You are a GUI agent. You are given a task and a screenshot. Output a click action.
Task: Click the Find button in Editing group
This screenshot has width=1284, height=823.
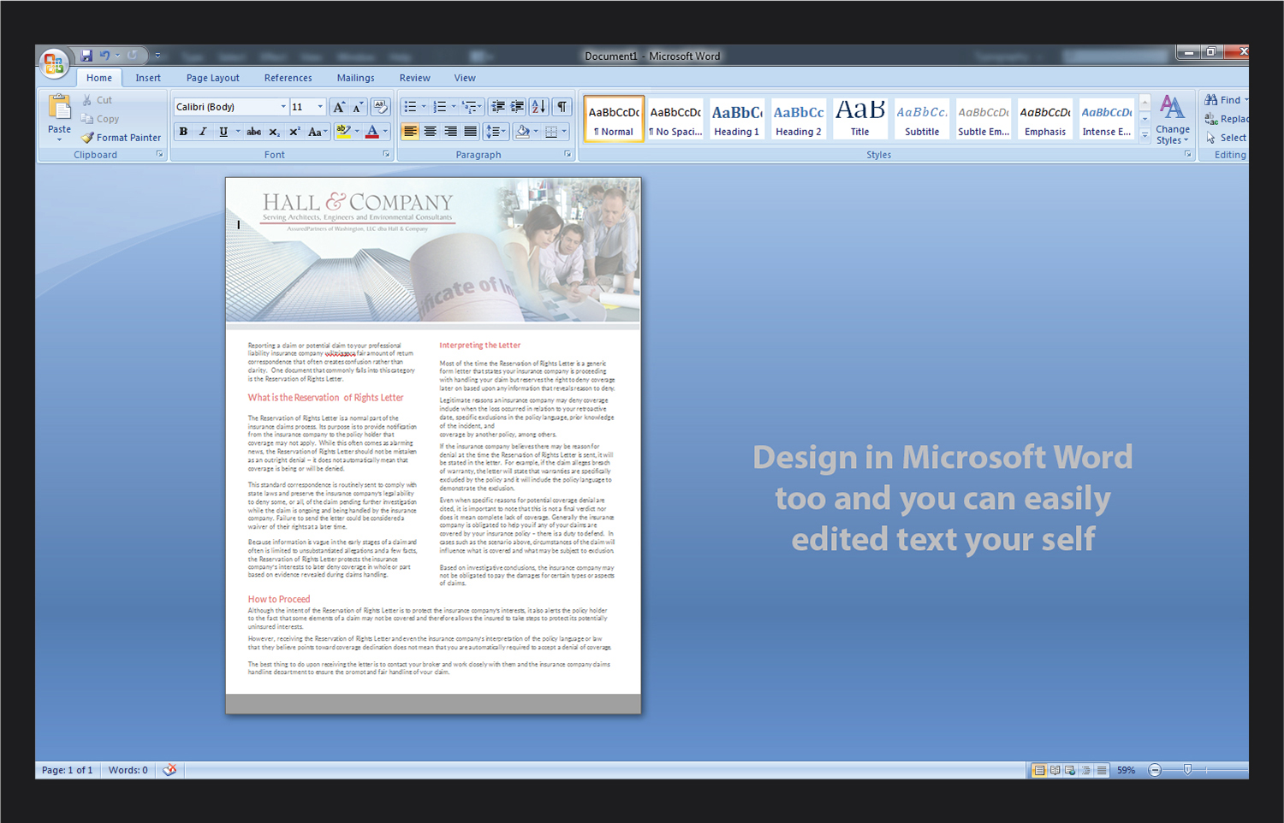click(1224, 100)
